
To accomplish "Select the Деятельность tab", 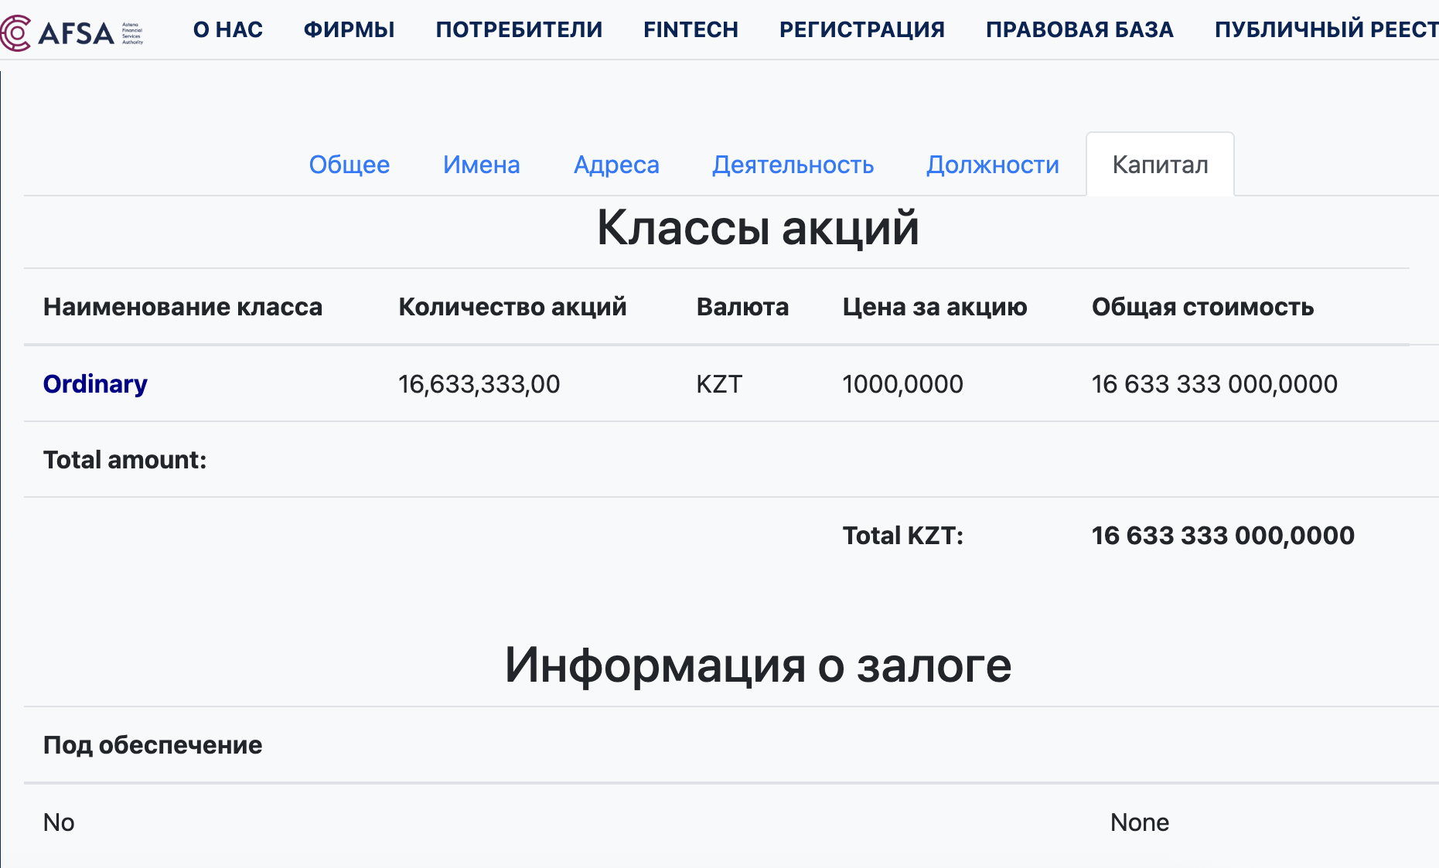I will (793, 165).
